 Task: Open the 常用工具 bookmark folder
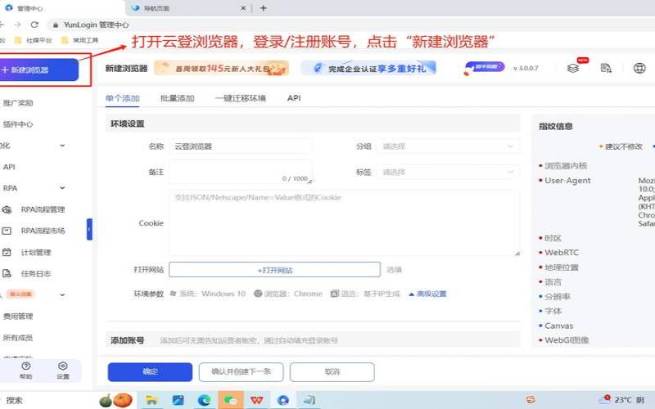[x=80, y=40]
